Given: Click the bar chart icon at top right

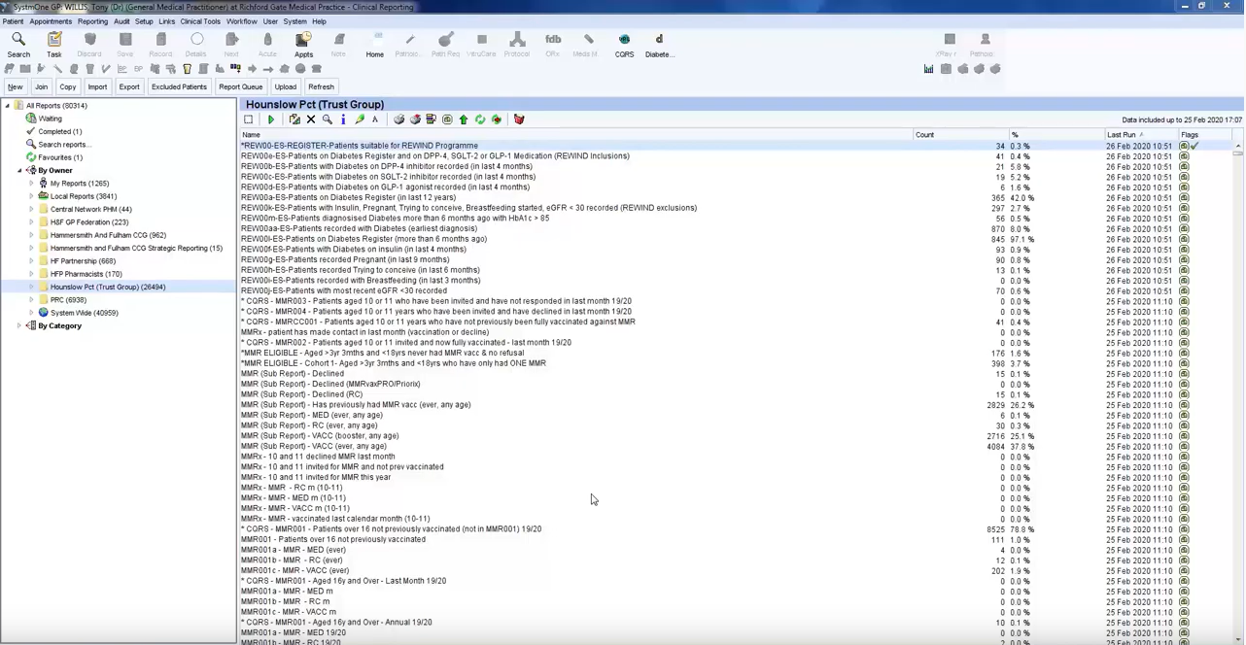Looking at the screenshot, I should pos(928,69).
